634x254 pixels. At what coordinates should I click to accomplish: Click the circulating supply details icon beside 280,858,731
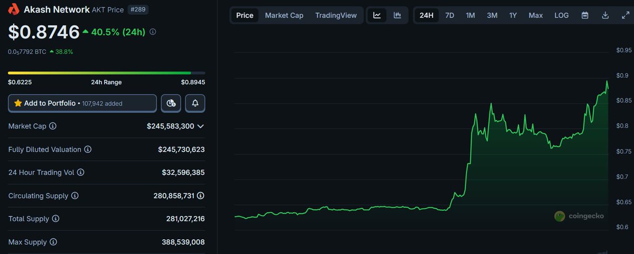pos(201,196)
